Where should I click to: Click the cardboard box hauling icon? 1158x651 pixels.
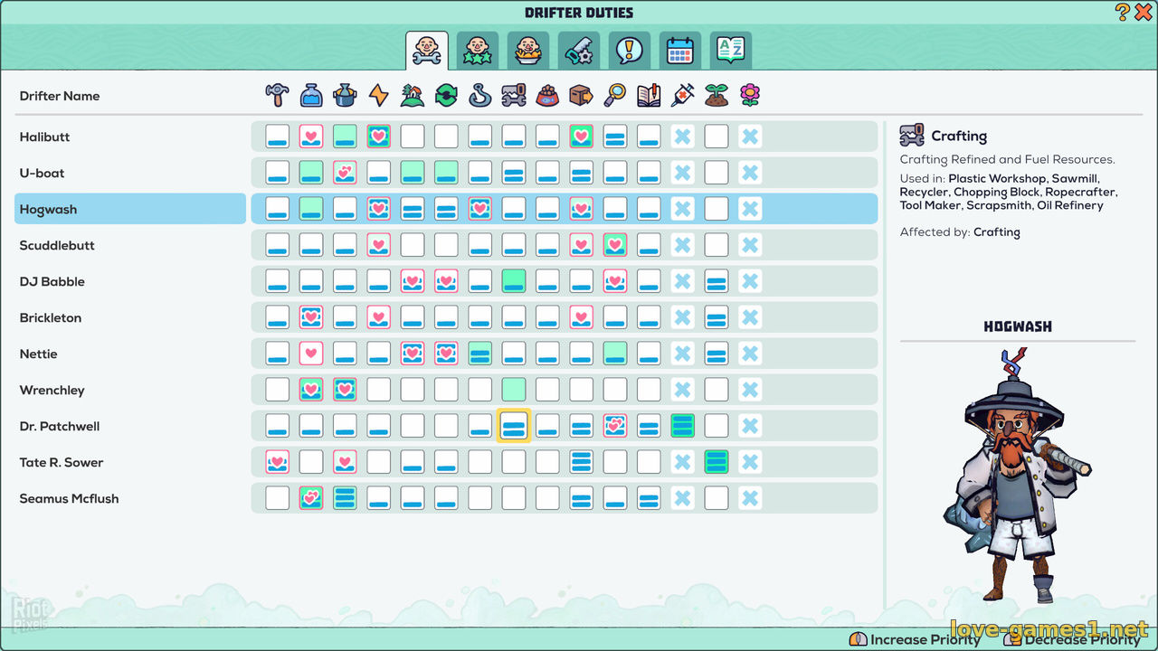click(x=581, y=95)
